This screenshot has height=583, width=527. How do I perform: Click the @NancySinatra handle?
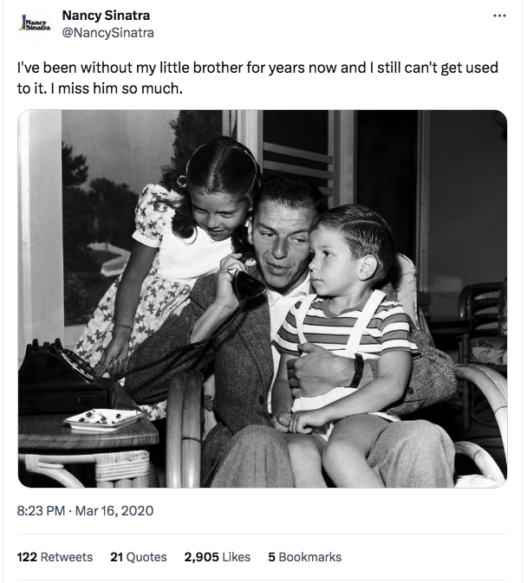pos(107,33)
